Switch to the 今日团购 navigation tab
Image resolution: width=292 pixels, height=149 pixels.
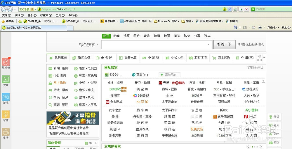(x=245, y=58)
